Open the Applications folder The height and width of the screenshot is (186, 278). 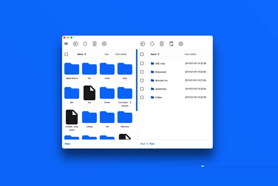(x=72, y=68)
